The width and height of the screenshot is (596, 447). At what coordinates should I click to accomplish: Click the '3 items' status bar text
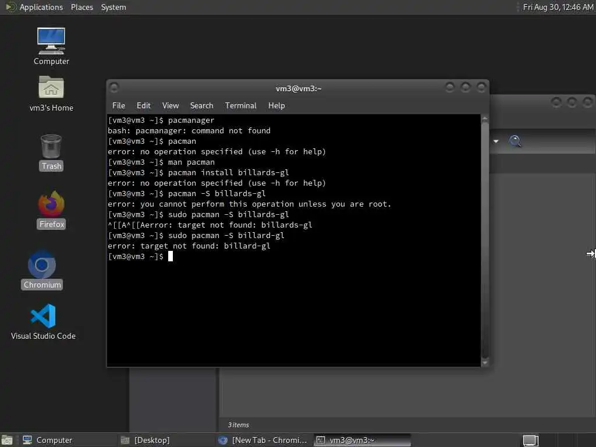click(238, 425)
